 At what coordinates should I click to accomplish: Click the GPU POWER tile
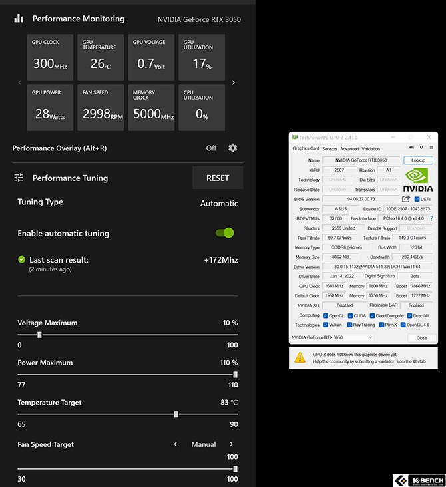[x=50, y=108]
